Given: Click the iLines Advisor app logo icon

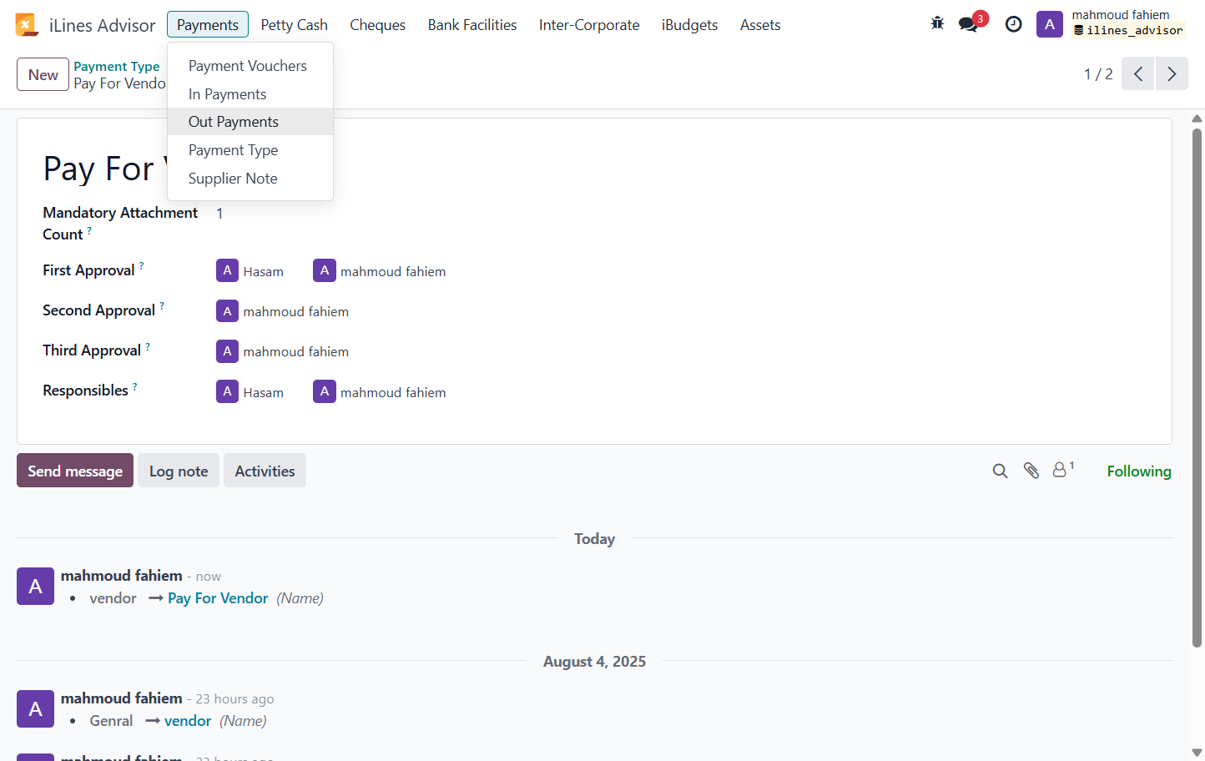Looking at the screenshot, I should click(27, 25).
